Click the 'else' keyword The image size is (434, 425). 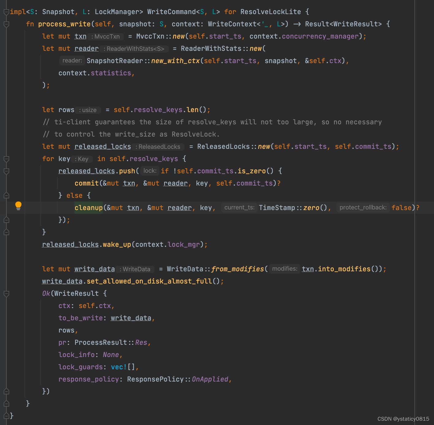point(74,196)
